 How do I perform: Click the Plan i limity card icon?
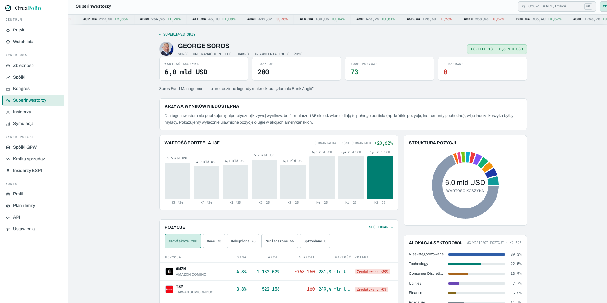pos(8,206)
